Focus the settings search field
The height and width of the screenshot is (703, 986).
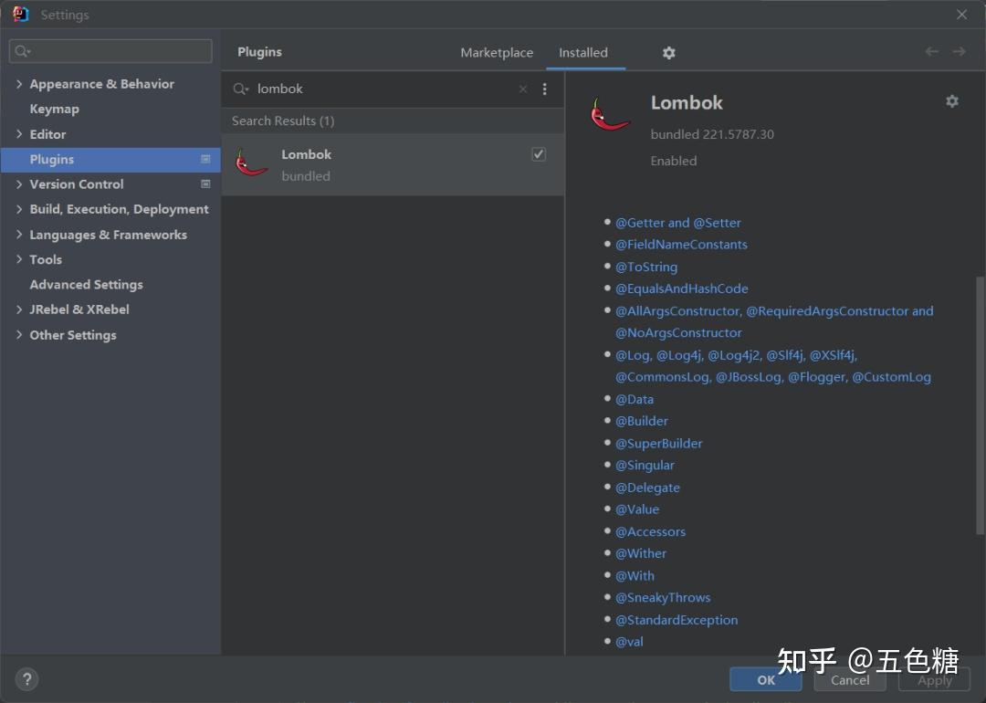[x=110, y=51]
